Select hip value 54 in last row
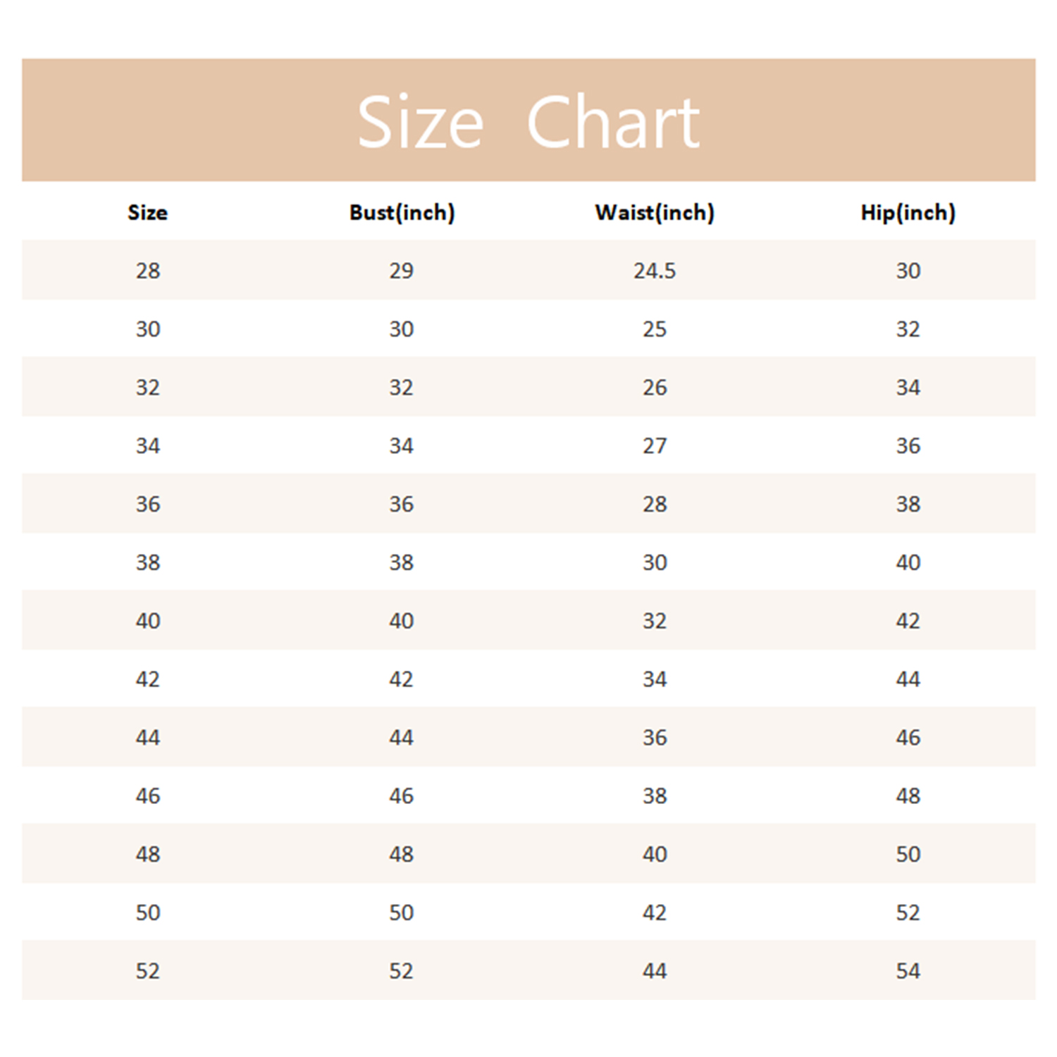This screenshot has width=1057, height=1057. pyautogui.click(x=908, y=971)
